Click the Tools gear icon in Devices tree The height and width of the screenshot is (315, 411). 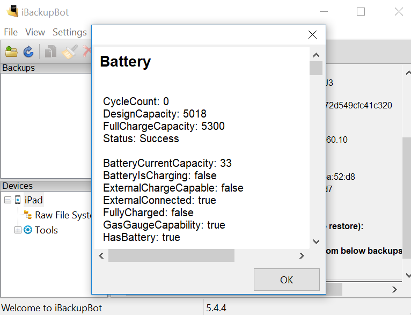pyautogui.click(x=28, y=230)
